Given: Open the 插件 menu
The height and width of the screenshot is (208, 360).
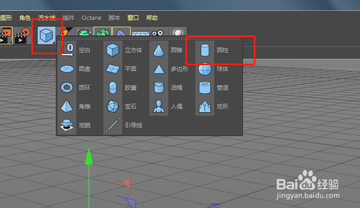Looking at the screenshot, I should pos(68,18).
